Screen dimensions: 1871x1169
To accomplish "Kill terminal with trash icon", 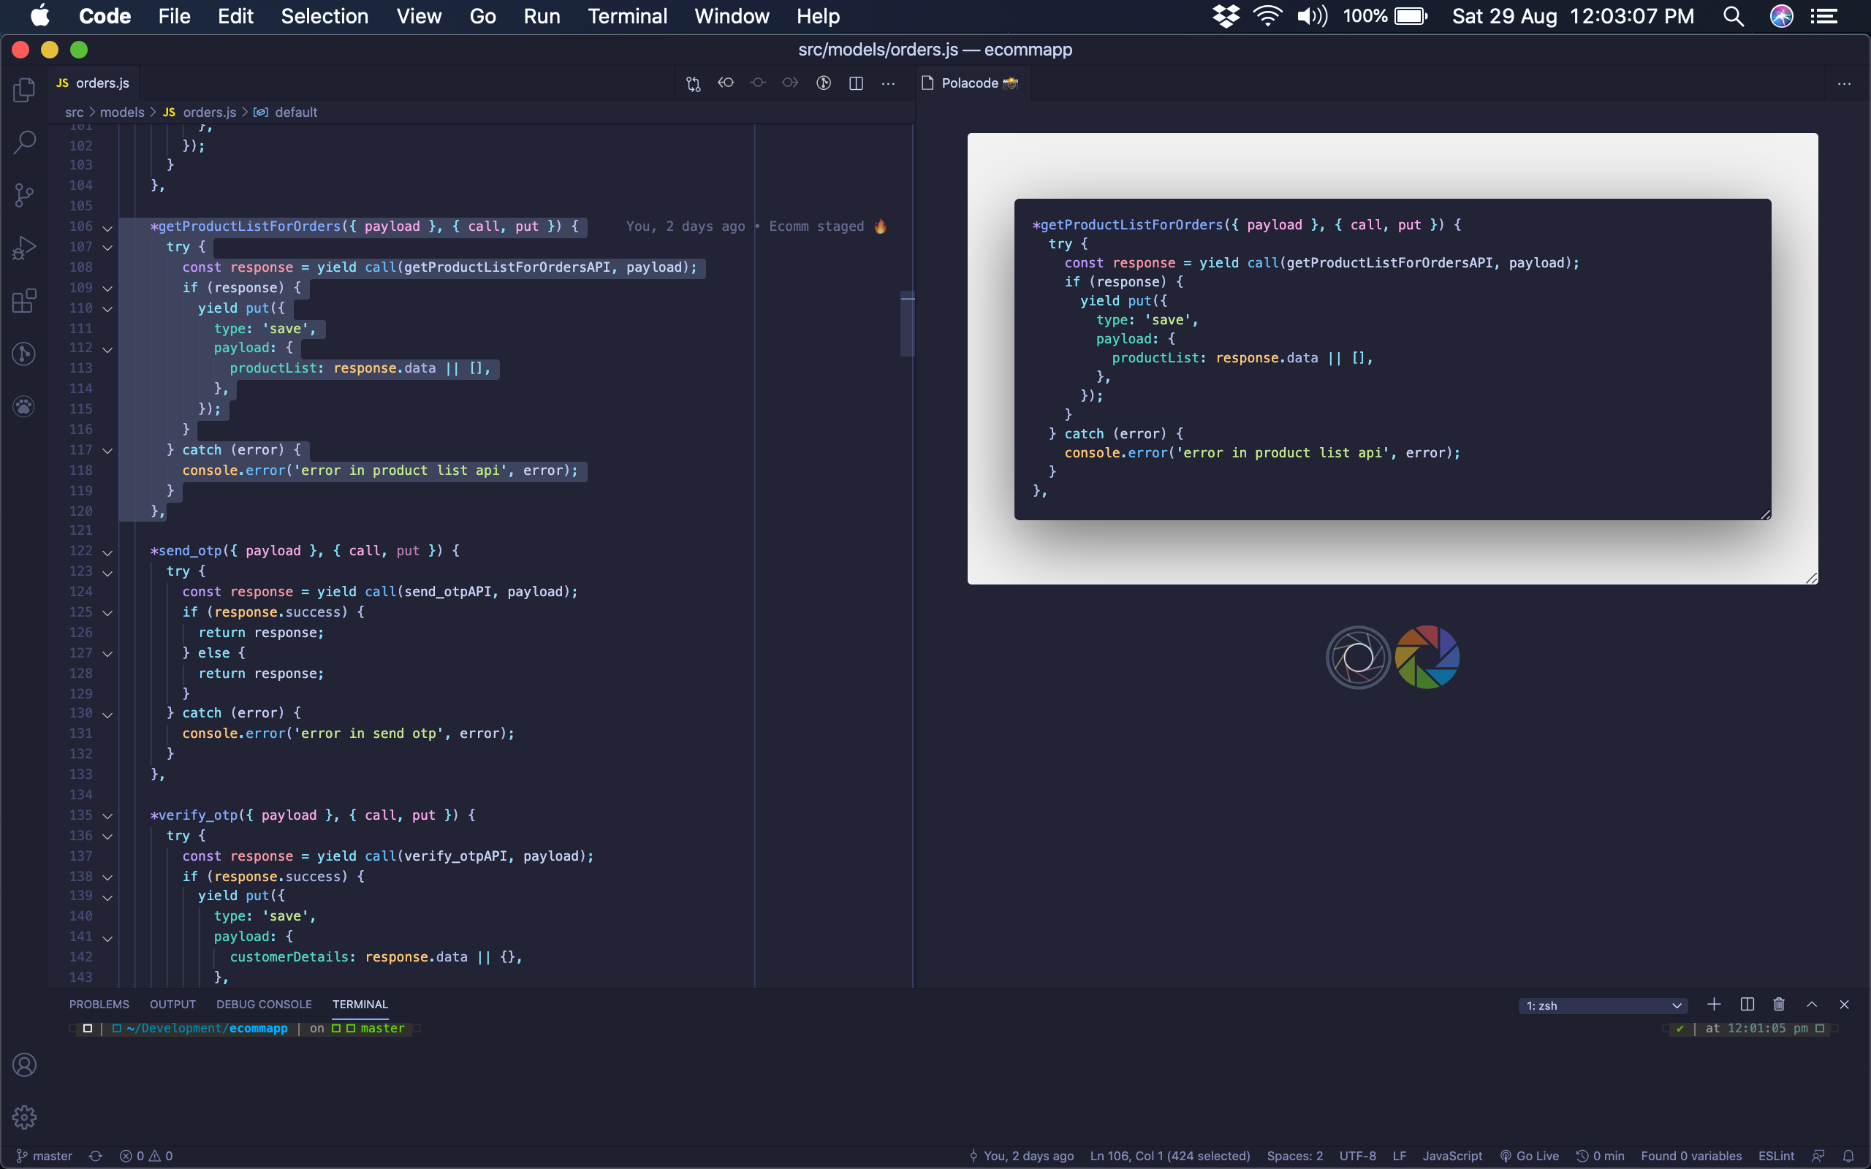I will 1779,1005.
